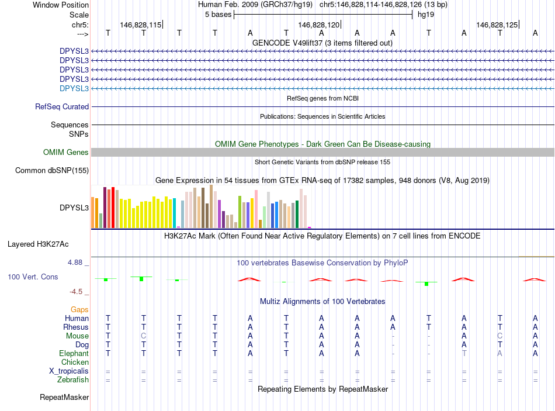Click the X_tropicalis alignment row label
The height and width of the screenshot is (411, 555).
click(x=69, y=371)
